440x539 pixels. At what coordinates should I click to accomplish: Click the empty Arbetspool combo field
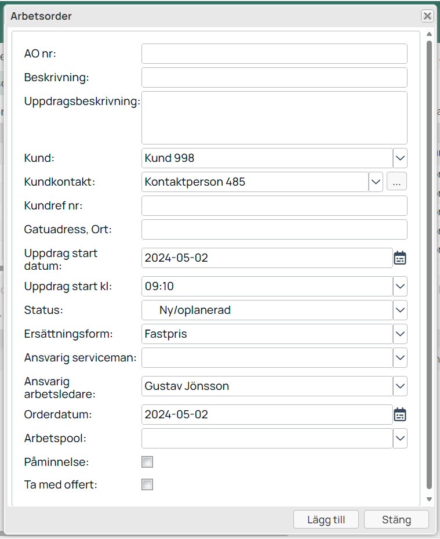[267, 438]
